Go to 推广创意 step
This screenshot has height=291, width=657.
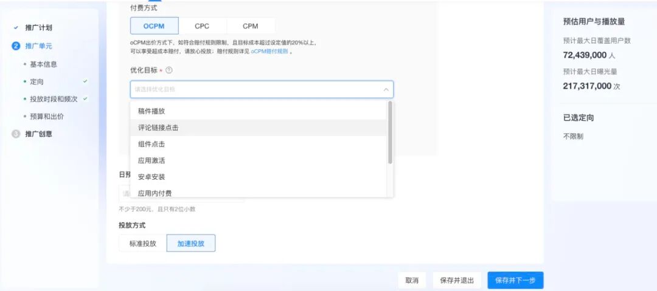pos(38,134)
